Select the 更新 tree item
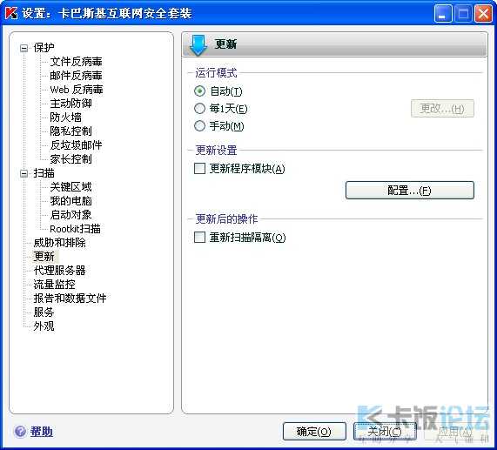The width and height of the screenshot is (497, 450). point(44,257)
